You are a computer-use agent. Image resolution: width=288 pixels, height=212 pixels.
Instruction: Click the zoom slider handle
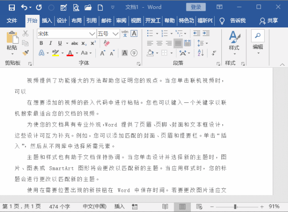235,207
